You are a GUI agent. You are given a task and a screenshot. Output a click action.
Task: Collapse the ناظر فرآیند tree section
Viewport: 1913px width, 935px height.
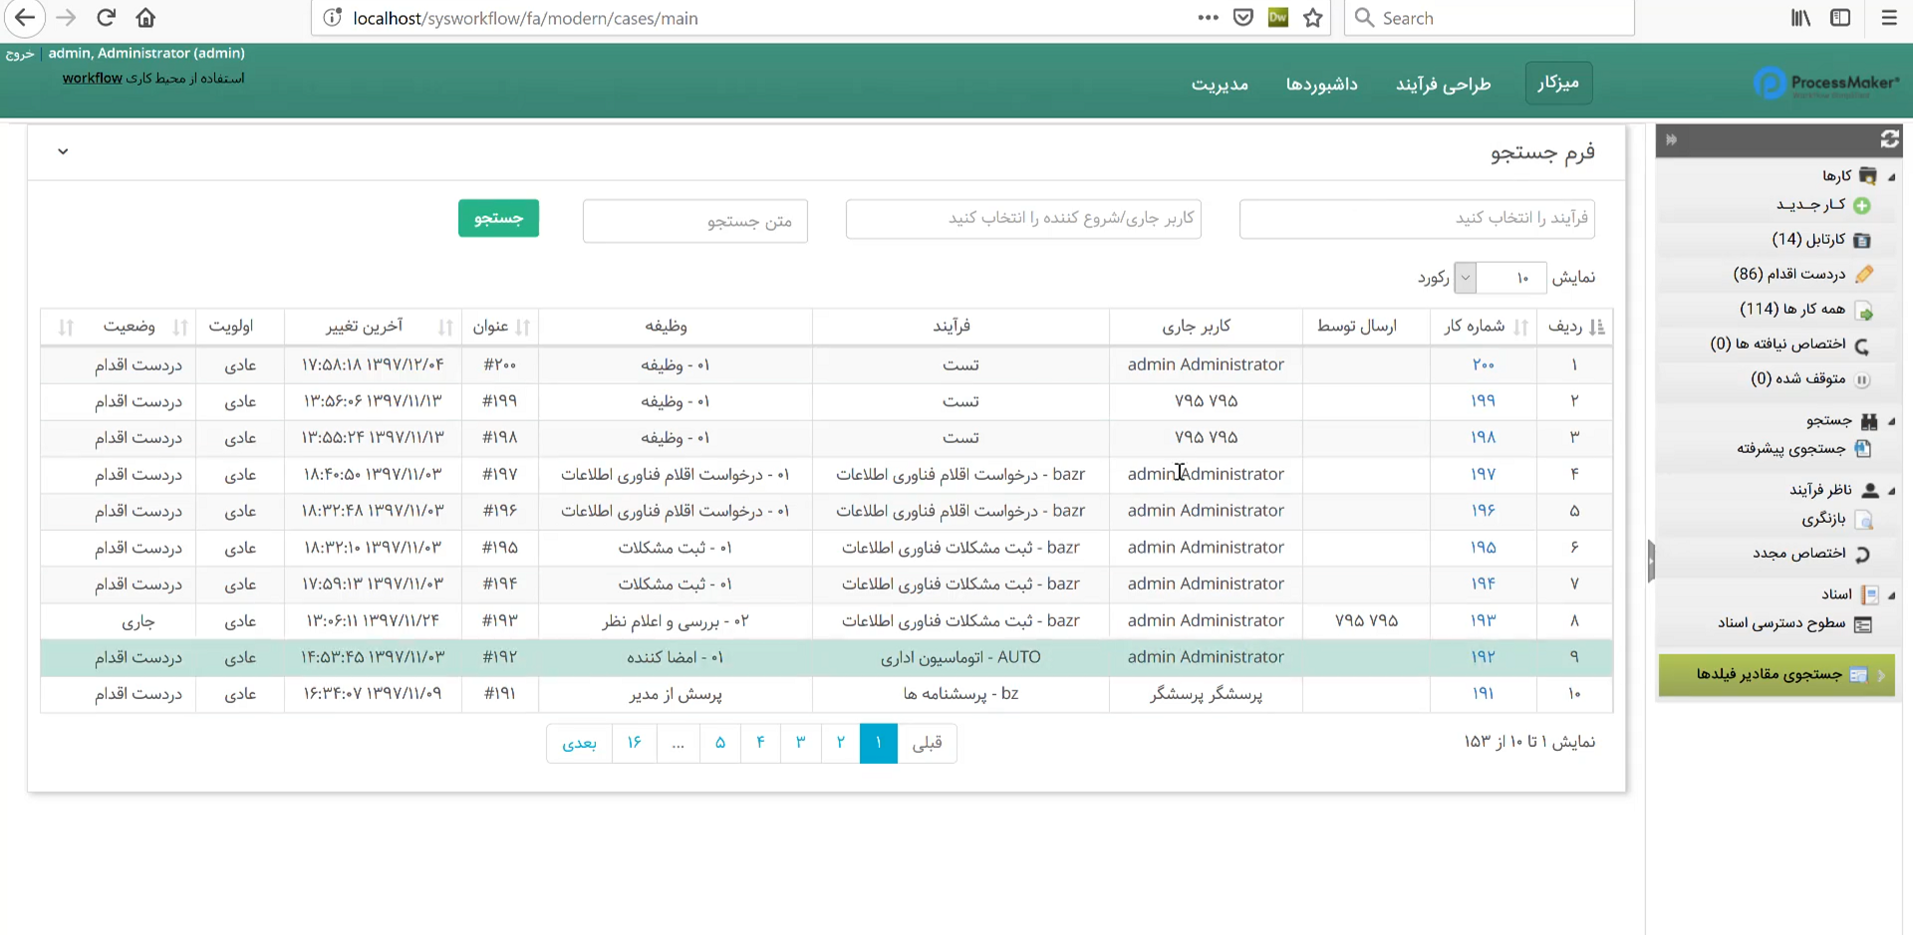(x=1891, y=490)
